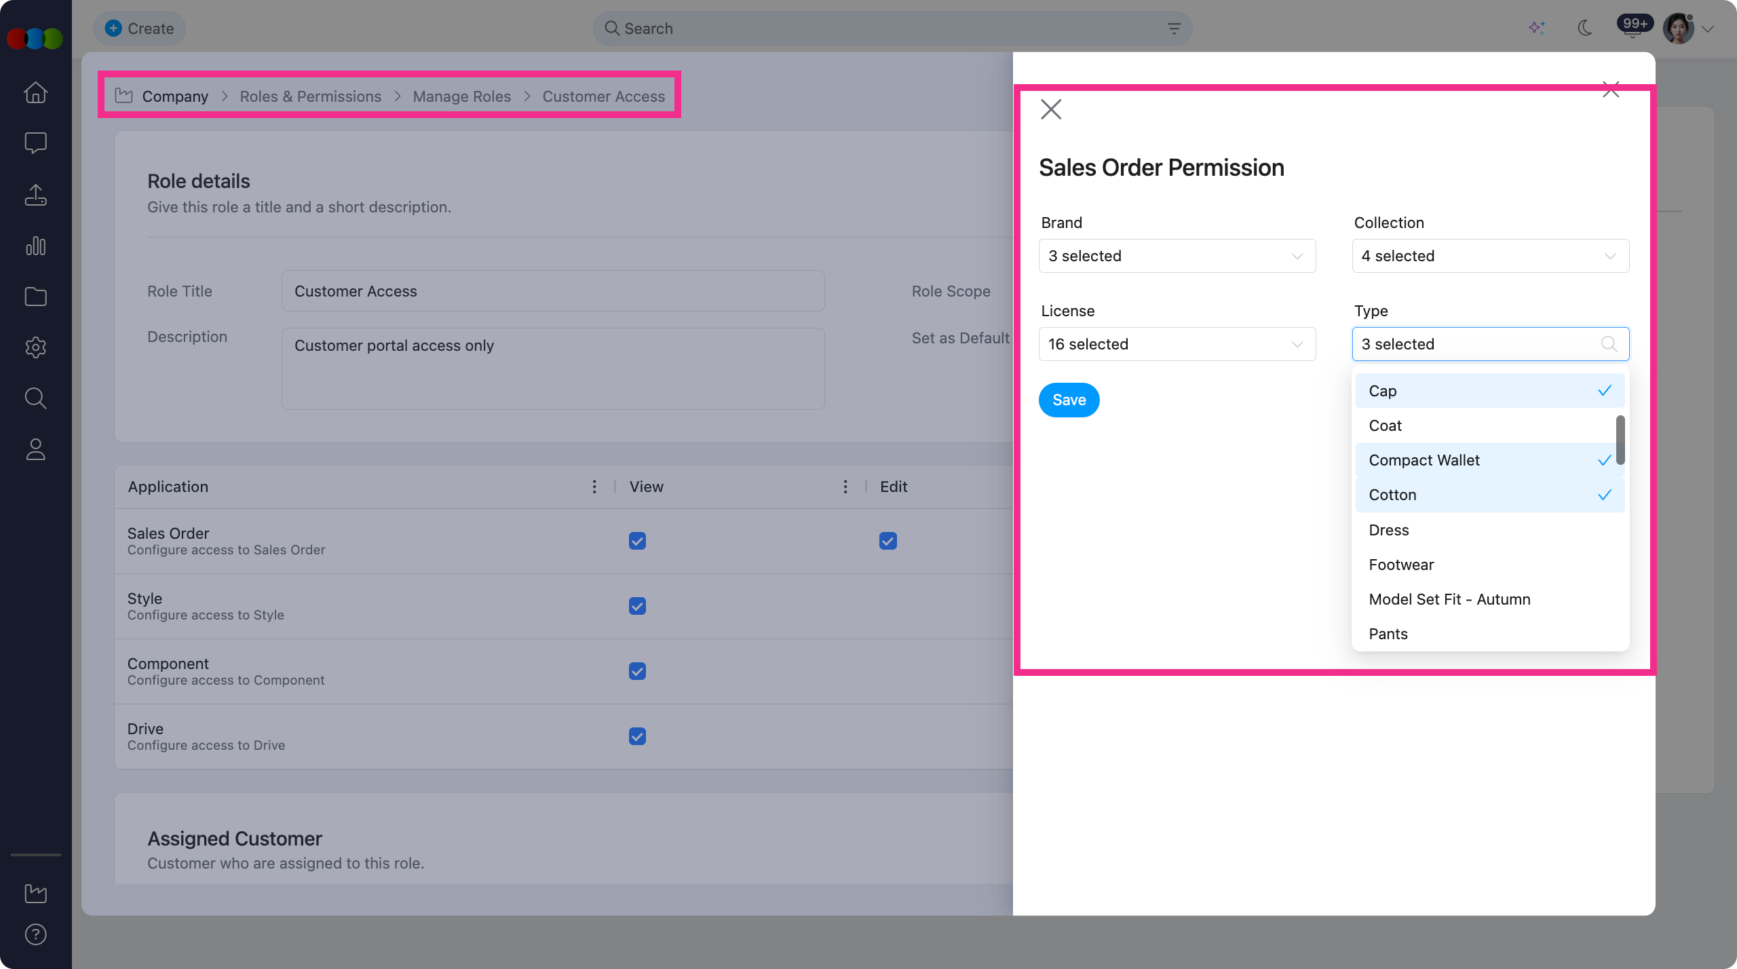
Task: Click the Description text area
Action: 553,369
